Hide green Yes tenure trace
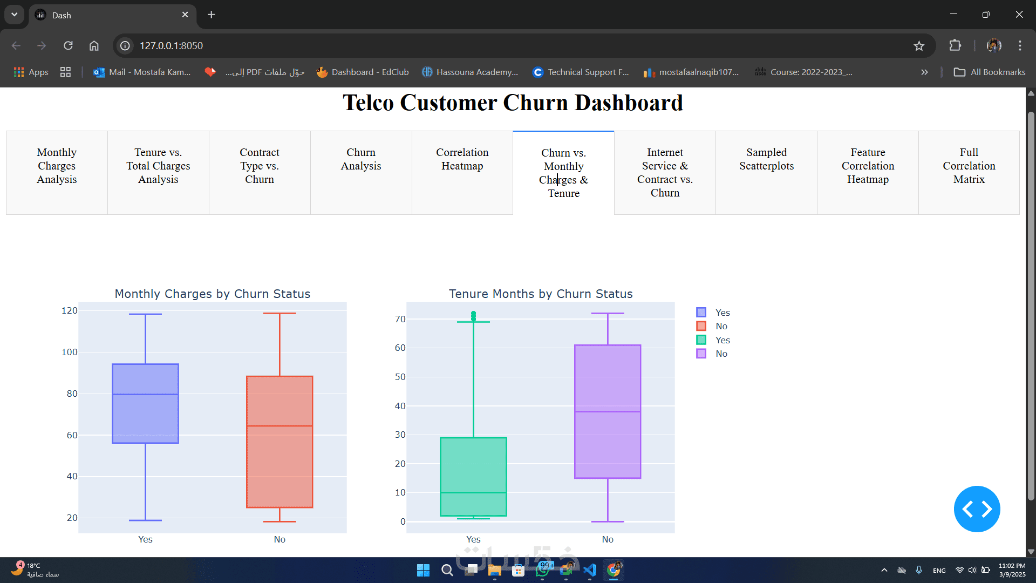Viewport: 1036px width, 583px height. [x=713, y=340]
